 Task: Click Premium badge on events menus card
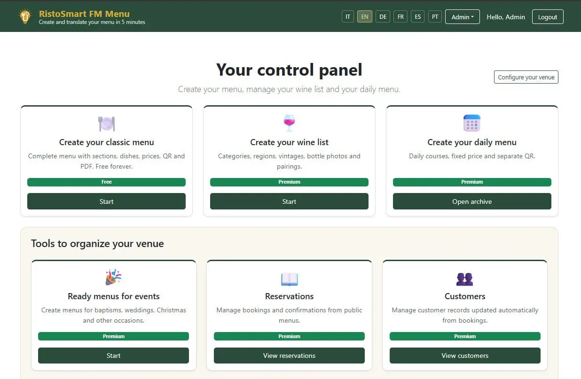(113, 336)
